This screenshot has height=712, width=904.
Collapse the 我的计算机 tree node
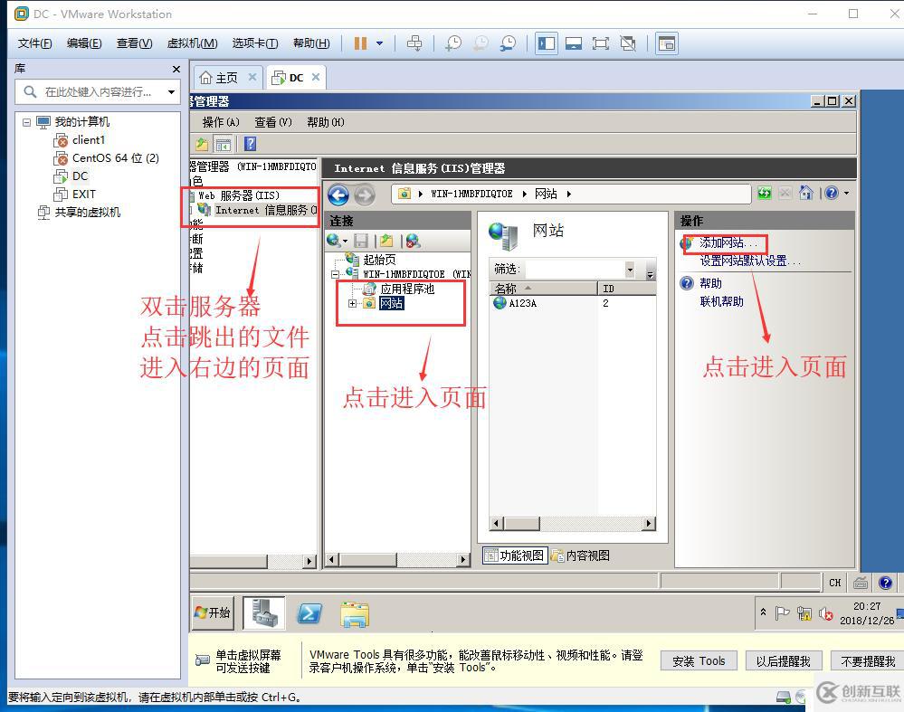click(x=26, y=121)
